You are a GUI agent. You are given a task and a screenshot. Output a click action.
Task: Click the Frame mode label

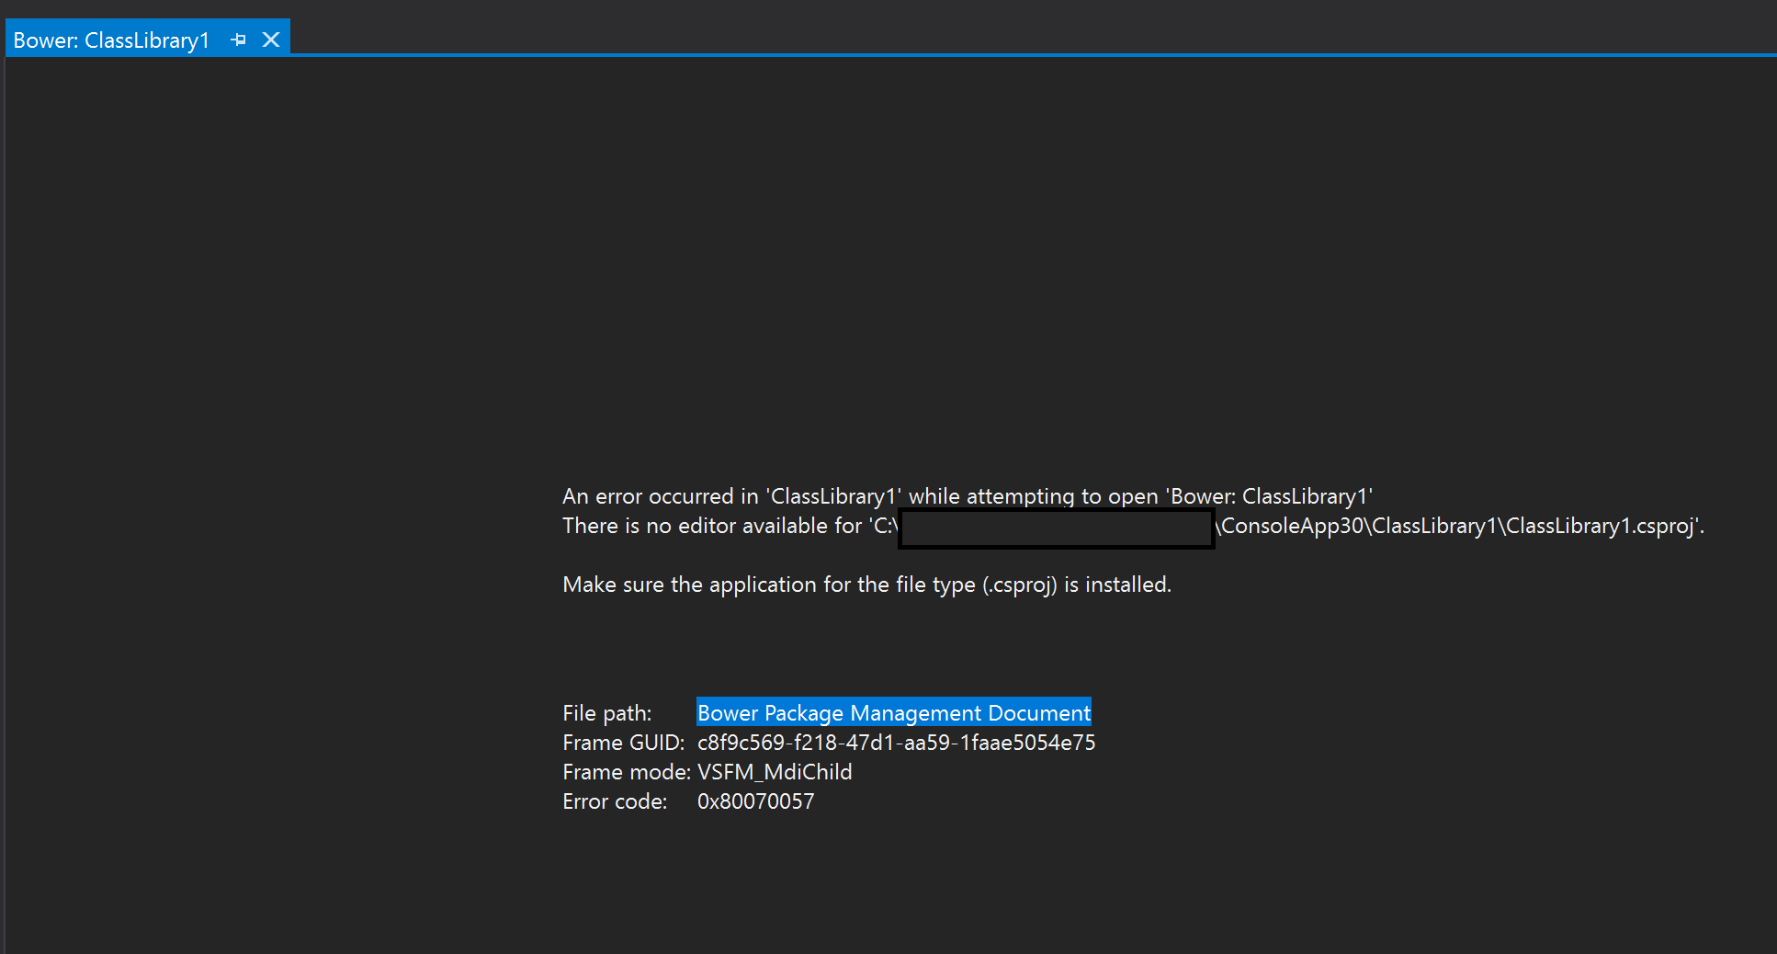point(626,771)
